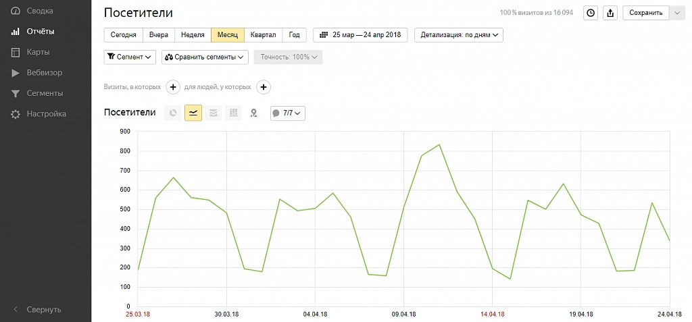Switch to pie chart view
The width and height of the screenshot is (692, 322).
[x=173, y=113]
